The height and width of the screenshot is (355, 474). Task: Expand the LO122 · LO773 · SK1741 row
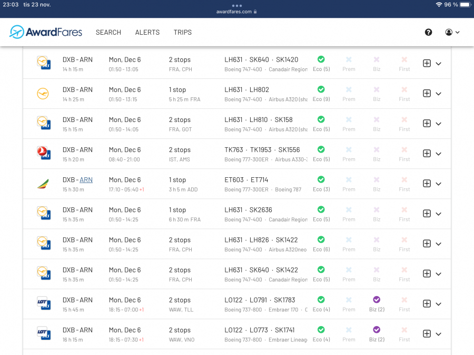(x=439, y=333)
